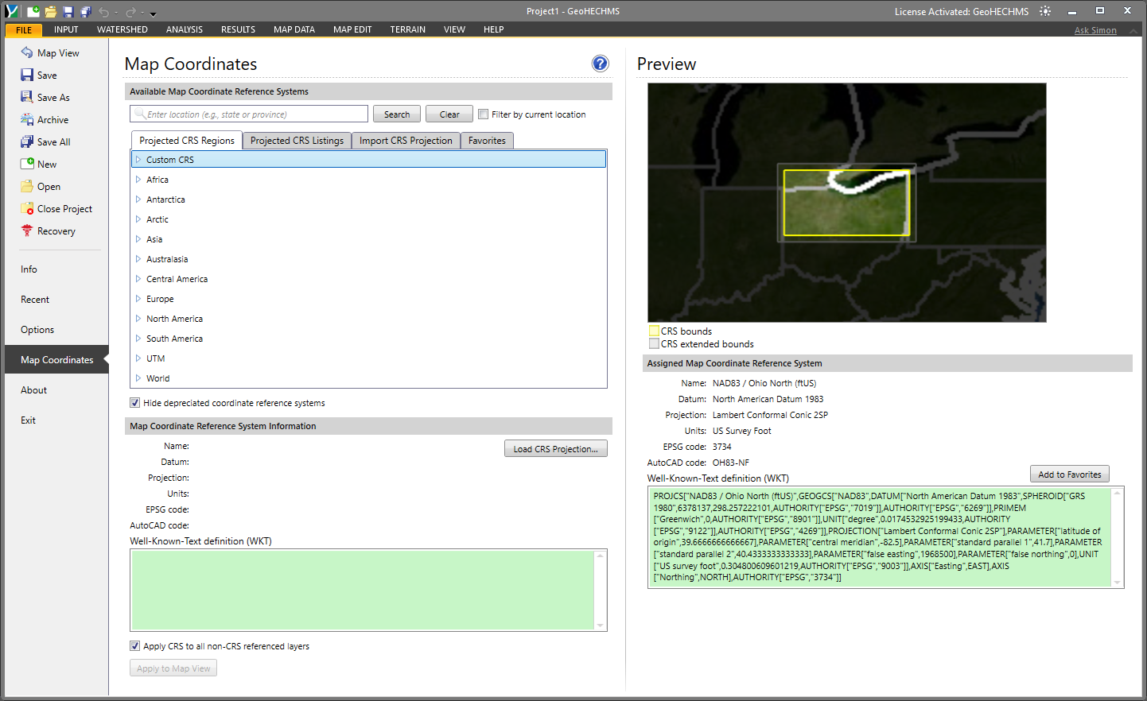1147x701 pixels.
Task: Click the Map View icon in the sidebar
Action: (x=27, y=53)
